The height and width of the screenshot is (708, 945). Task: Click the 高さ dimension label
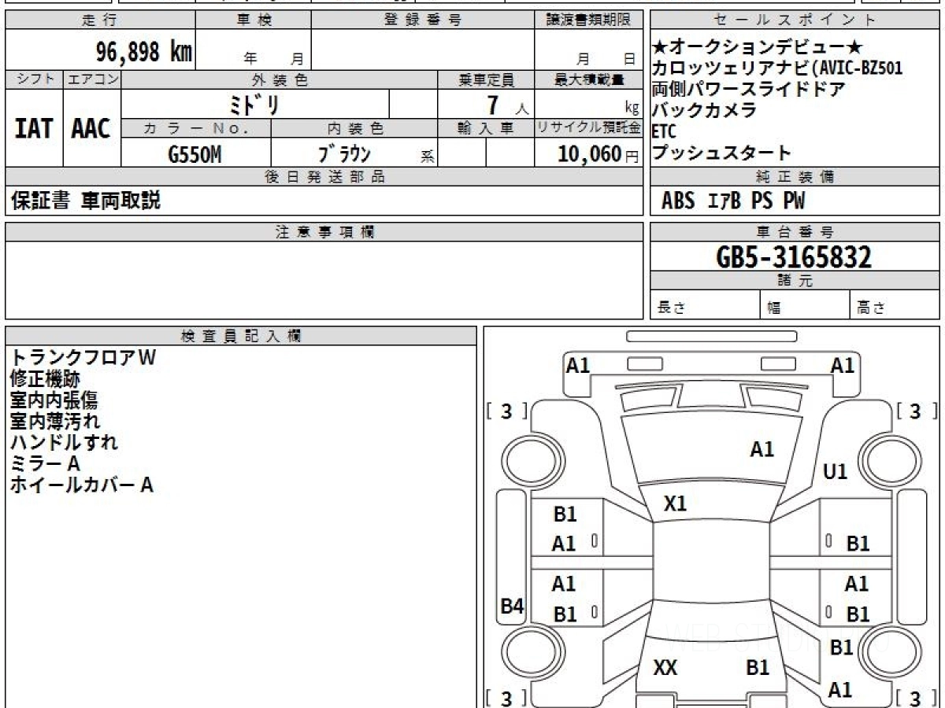pos(871,308)
